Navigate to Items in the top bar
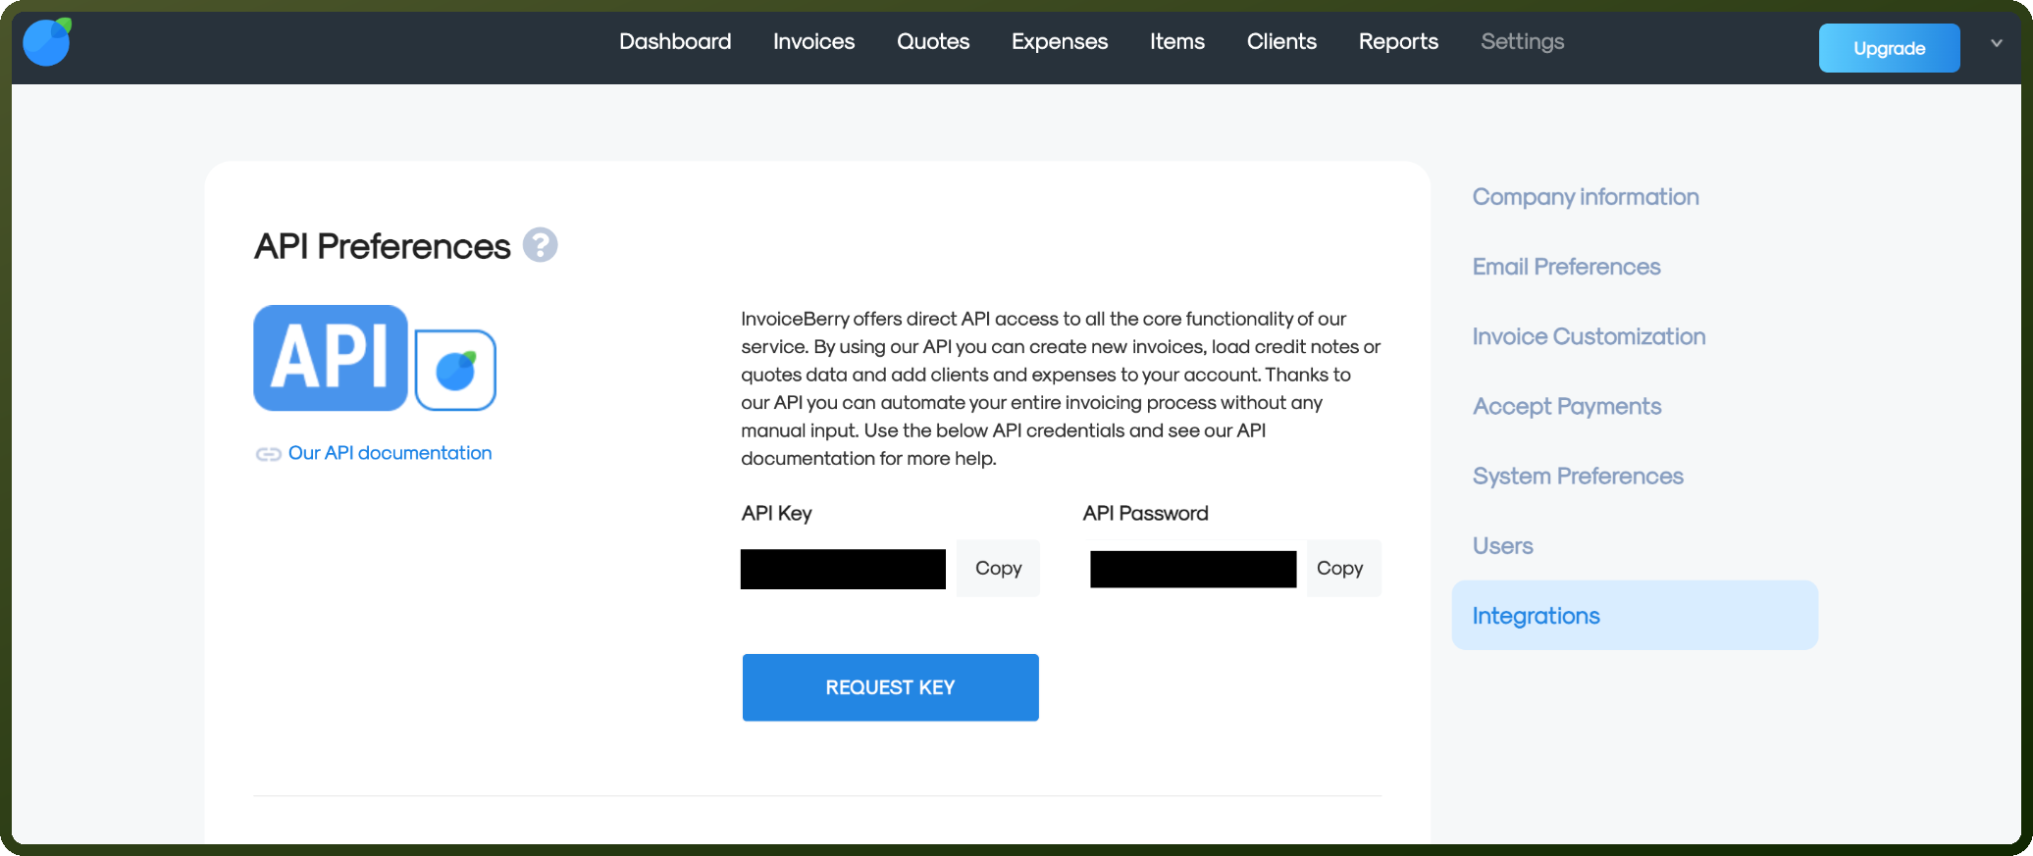Image resolution: width=2033 pixels, height=856 pixels. click(1177, 41)
